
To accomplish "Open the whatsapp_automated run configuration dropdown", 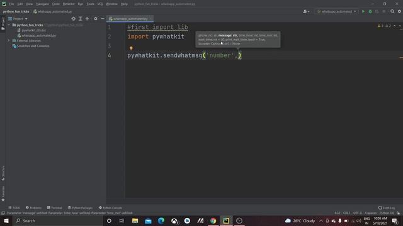I will pyautogui.click(x=337, y=11).
